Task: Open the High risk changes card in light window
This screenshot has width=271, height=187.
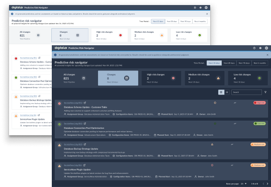Action: coord(110,35)
